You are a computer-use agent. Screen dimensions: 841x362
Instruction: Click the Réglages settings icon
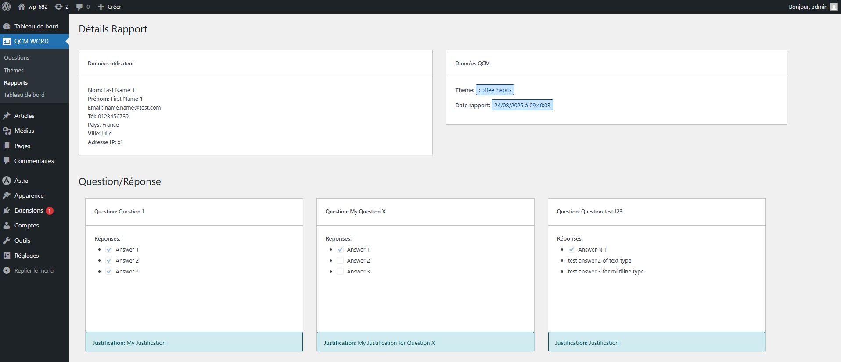pyautogui.click(x=7, y=256)
